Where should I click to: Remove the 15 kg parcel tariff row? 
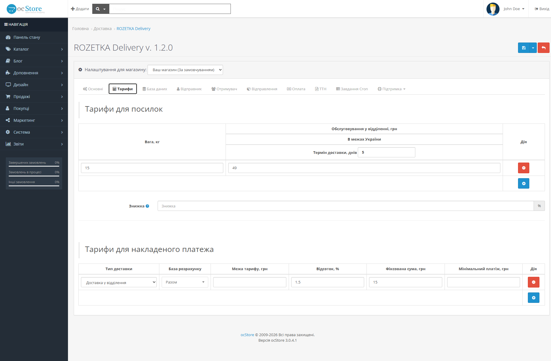[x=524, y=168]
